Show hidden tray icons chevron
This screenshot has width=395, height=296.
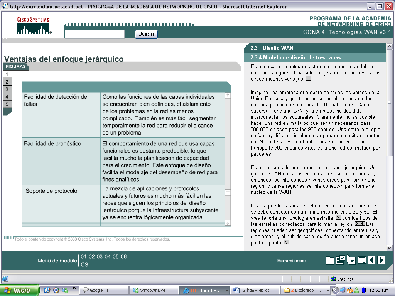click(x=335, y=290)
